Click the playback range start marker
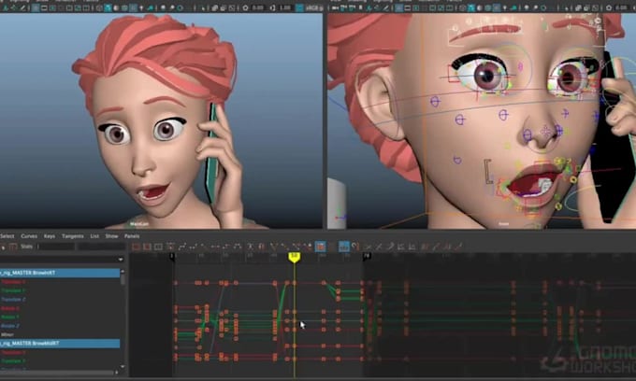Screen dimensions: 636x381 (172, 257)
